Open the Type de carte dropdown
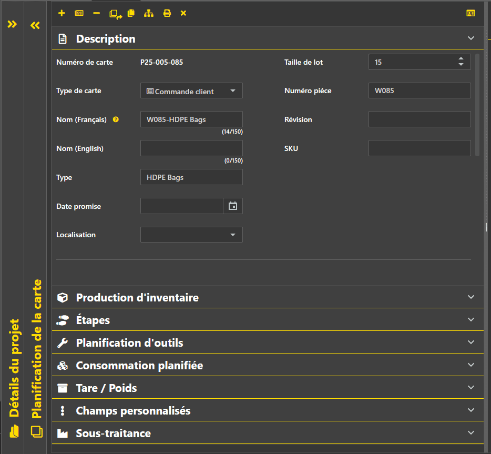The width and height of the screenshot is (491, 454). point(191,91)
